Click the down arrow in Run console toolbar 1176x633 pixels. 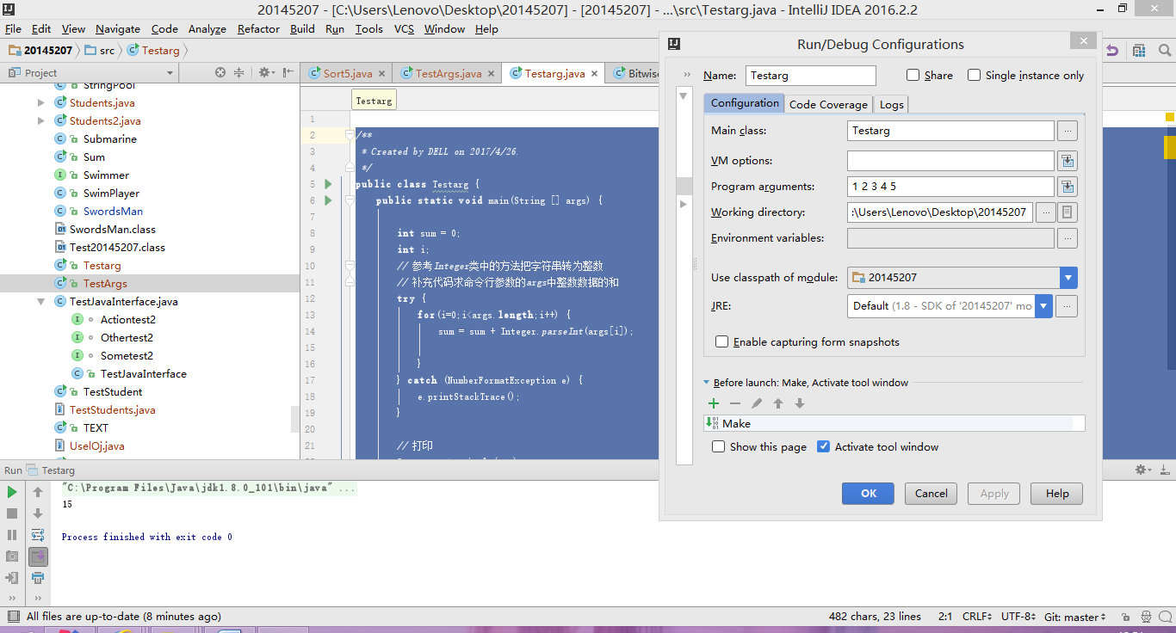coord(38,513)
